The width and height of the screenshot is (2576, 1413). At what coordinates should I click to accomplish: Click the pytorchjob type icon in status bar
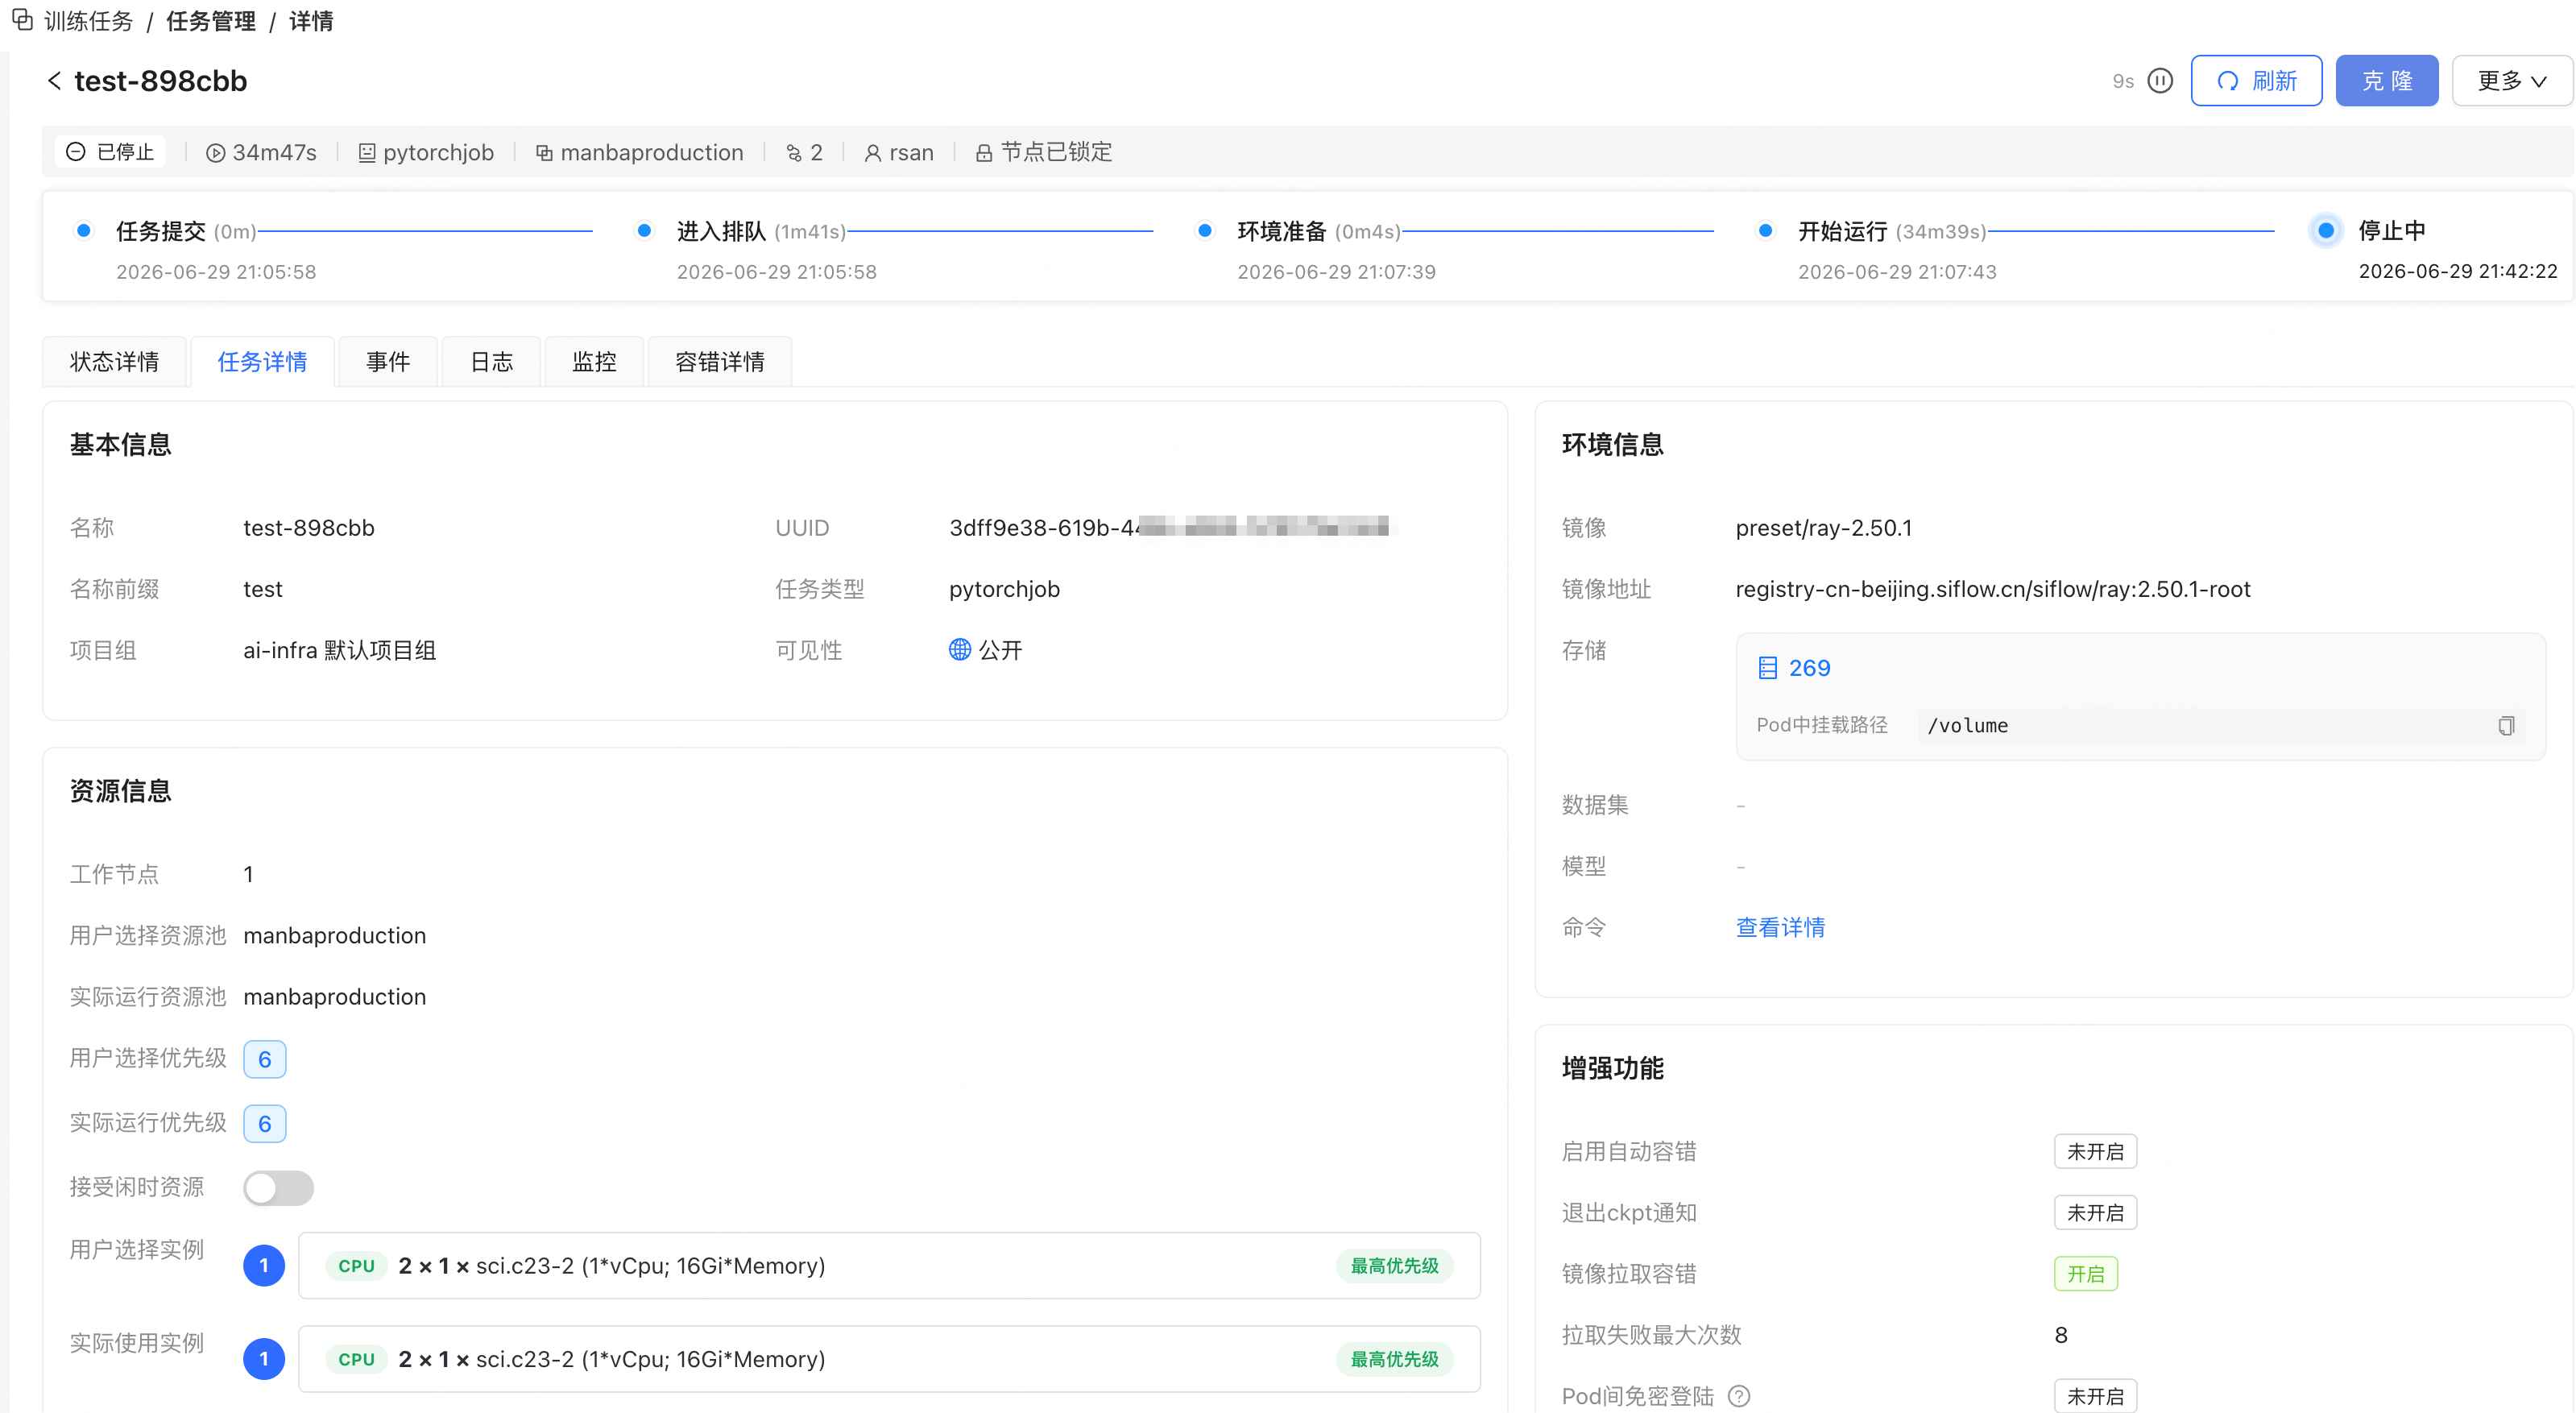367,153
